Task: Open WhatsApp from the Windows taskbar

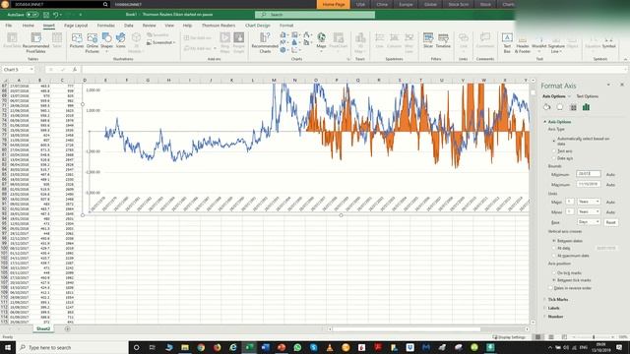Action: point(297,347)
